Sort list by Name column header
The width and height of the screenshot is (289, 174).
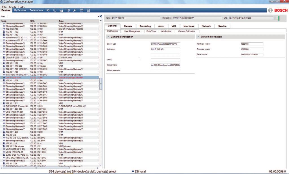(x=3, y=21)
